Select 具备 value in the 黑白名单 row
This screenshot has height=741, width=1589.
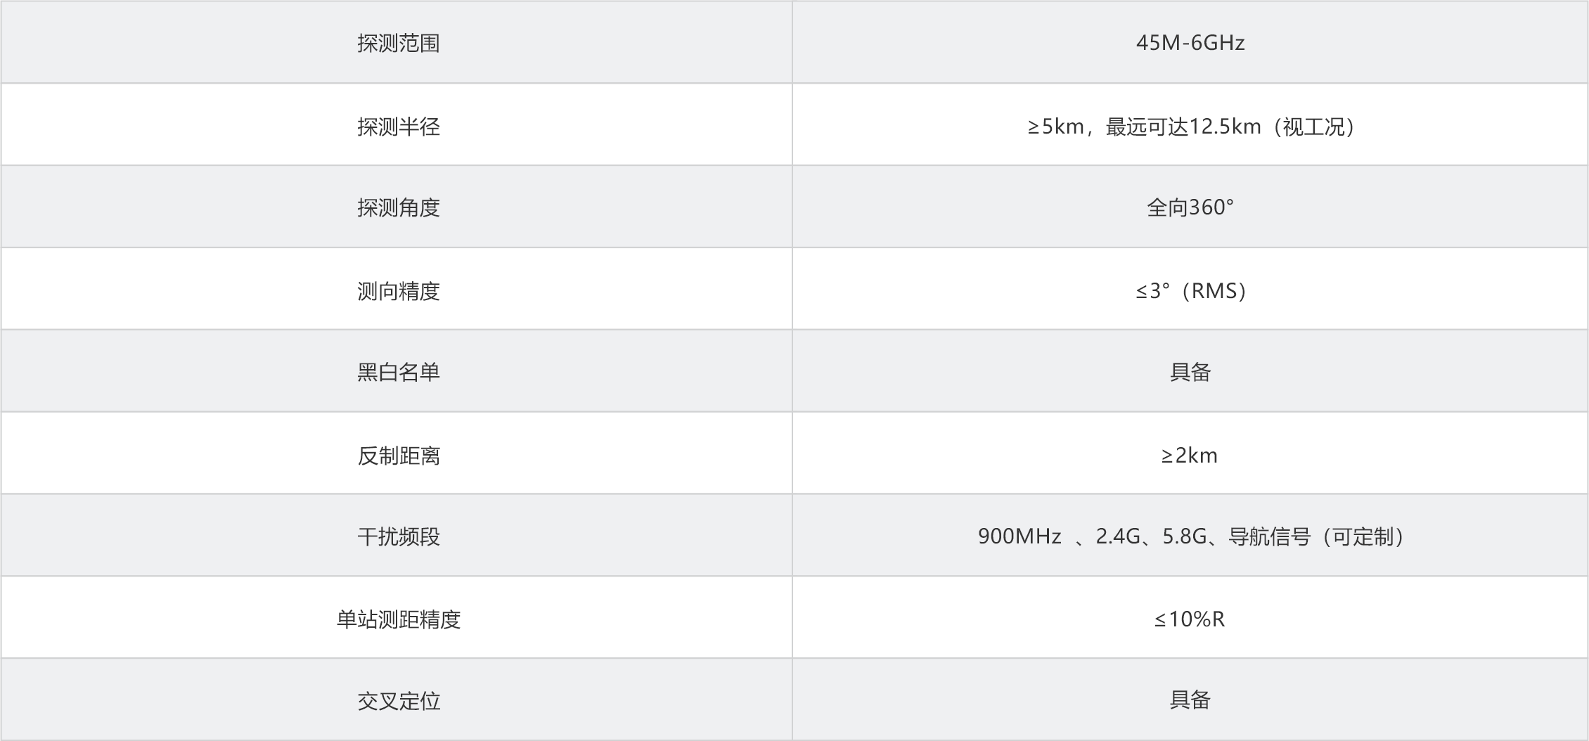[x=1190, y=373]
